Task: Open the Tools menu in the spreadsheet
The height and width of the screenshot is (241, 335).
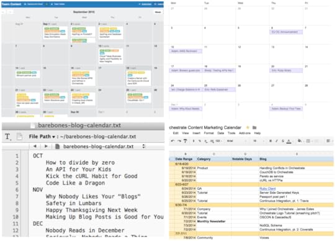Action: point(231,133)
